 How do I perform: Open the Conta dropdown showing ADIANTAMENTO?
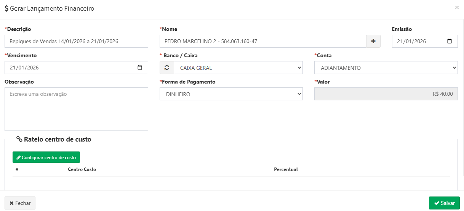pyautogui.click(x=386, y=68)
